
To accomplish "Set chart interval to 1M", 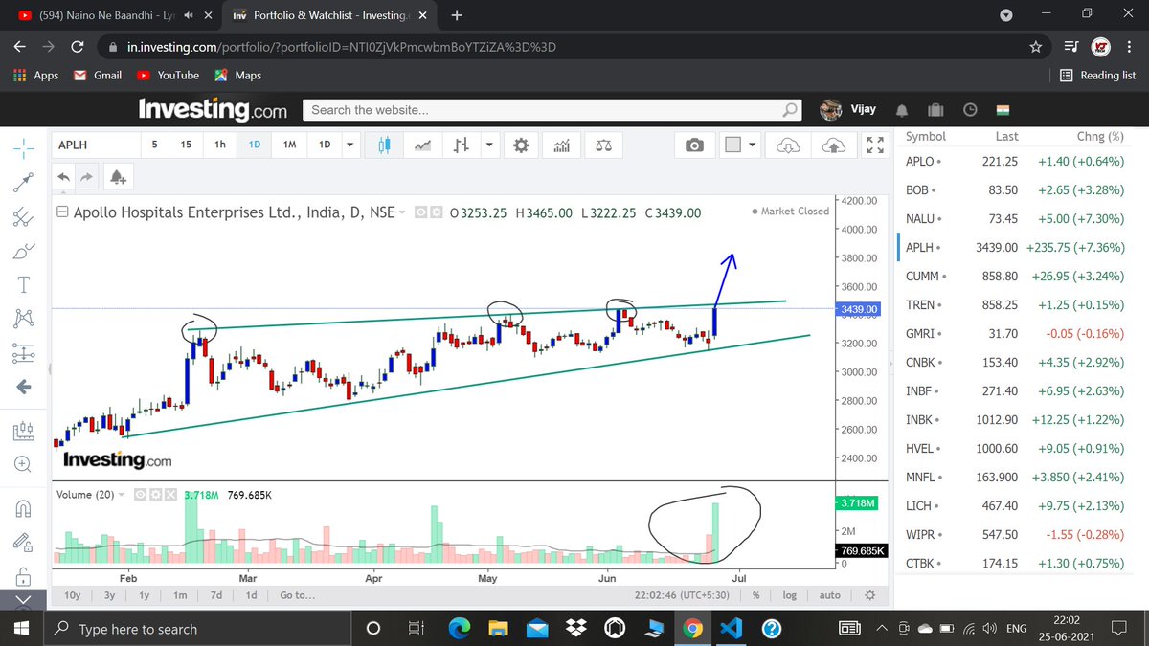I will tap(288, 145).
